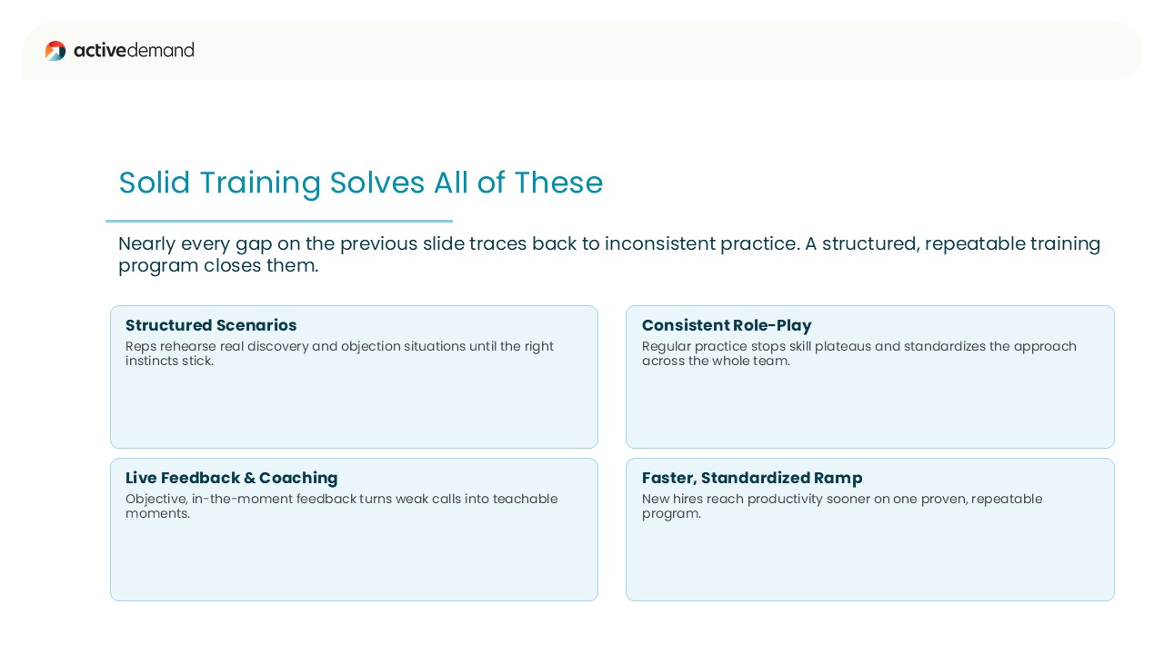Screen dimensions: 1164x654
Task: Select the Structured Scenarios card background
Action: [354, 409]
